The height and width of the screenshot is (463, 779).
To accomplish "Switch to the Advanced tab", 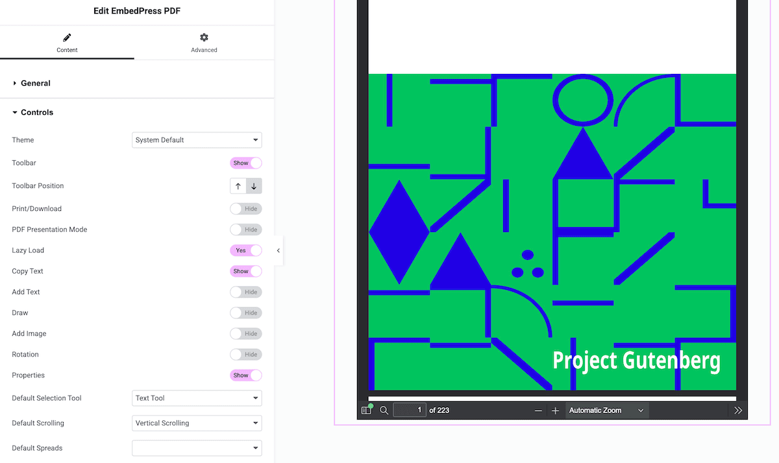I will pyautogui.click(x=204, y=43).
